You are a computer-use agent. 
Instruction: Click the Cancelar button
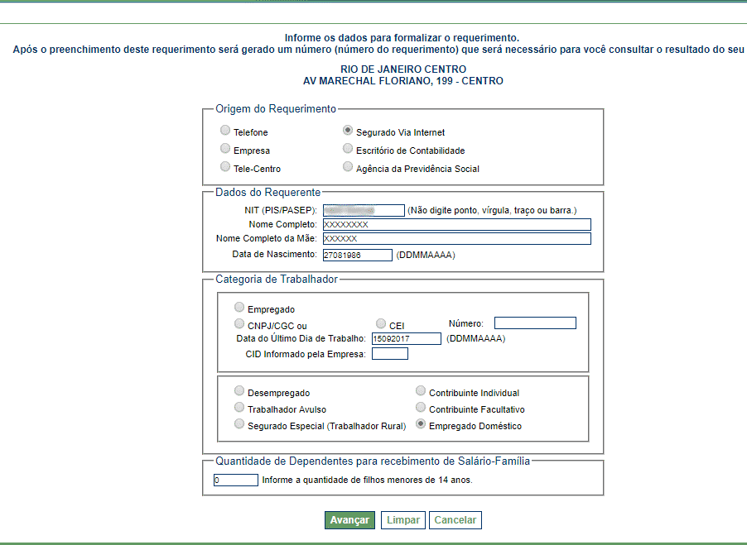[455, 520]
